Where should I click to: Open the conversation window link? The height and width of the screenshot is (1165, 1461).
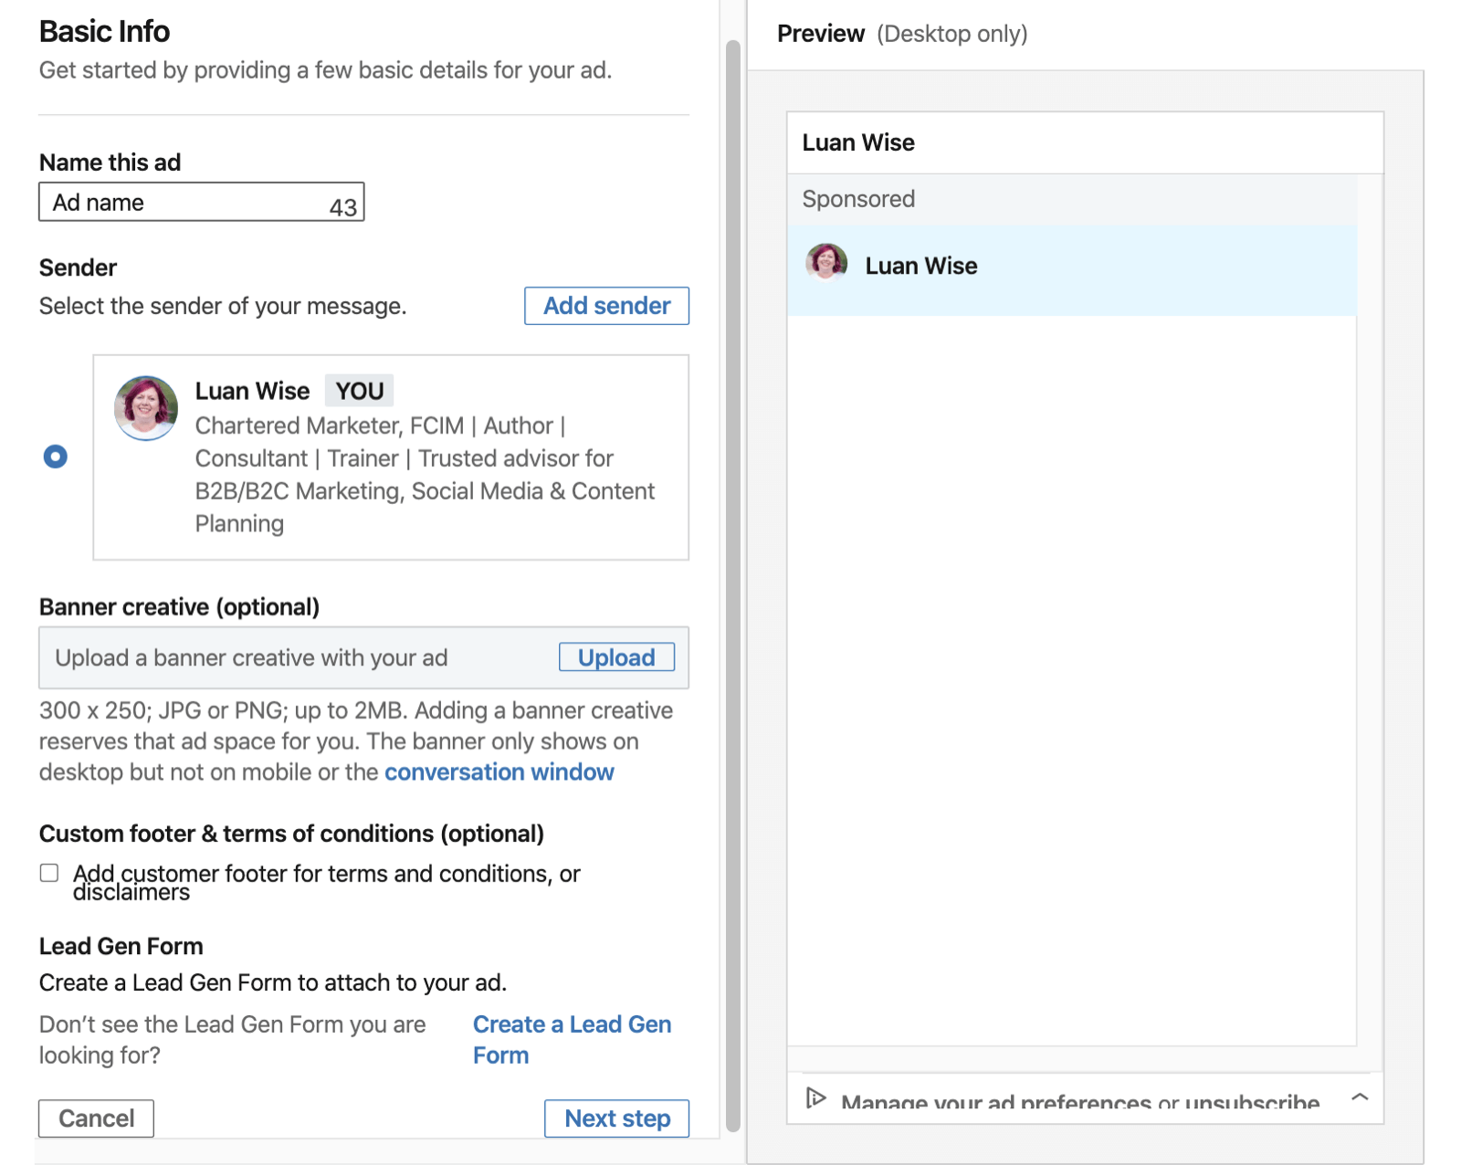point(499,772)
